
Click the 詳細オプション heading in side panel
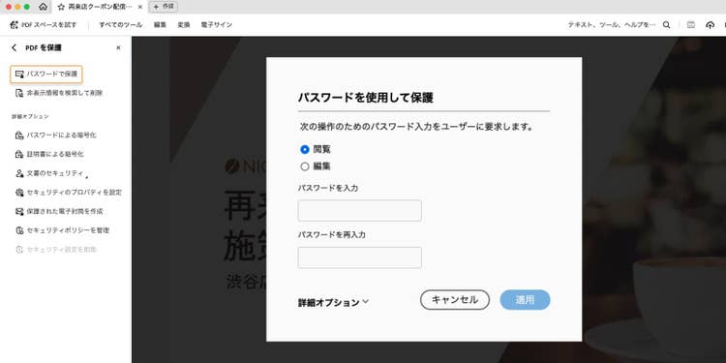(30, 117)
